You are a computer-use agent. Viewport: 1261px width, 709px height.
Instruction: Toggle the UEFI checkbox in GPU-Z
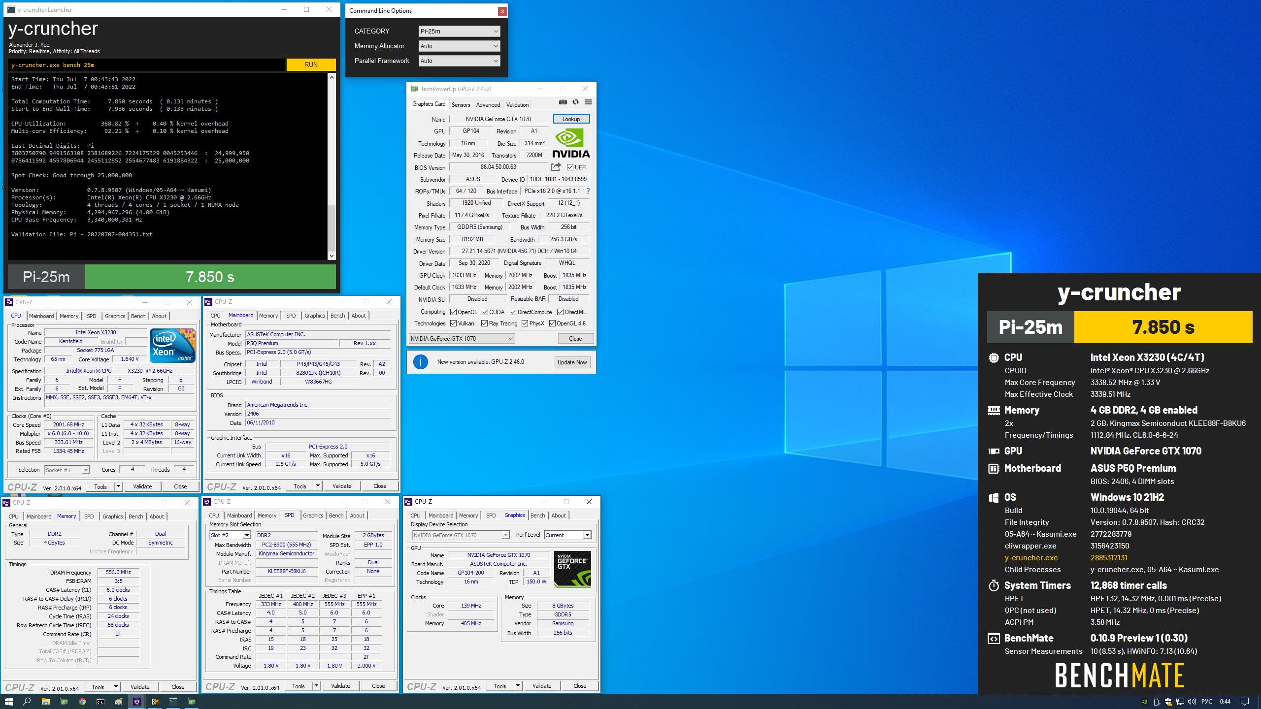[x=570, y=167]
